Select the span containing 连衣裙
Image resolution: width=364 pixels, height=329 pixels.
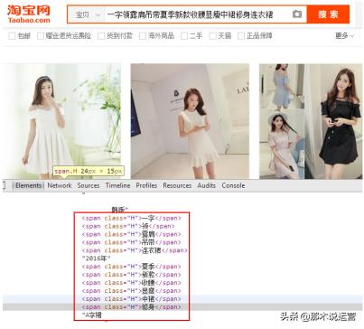click(135, 250)
